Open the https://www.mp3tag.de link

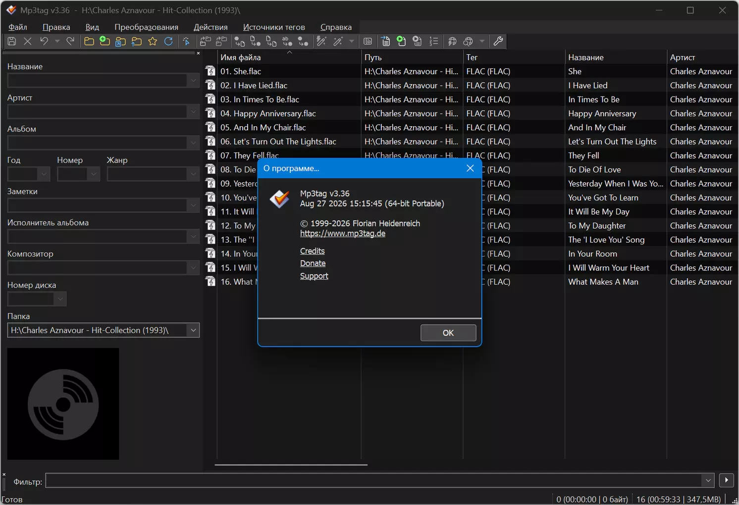[343, 234]
